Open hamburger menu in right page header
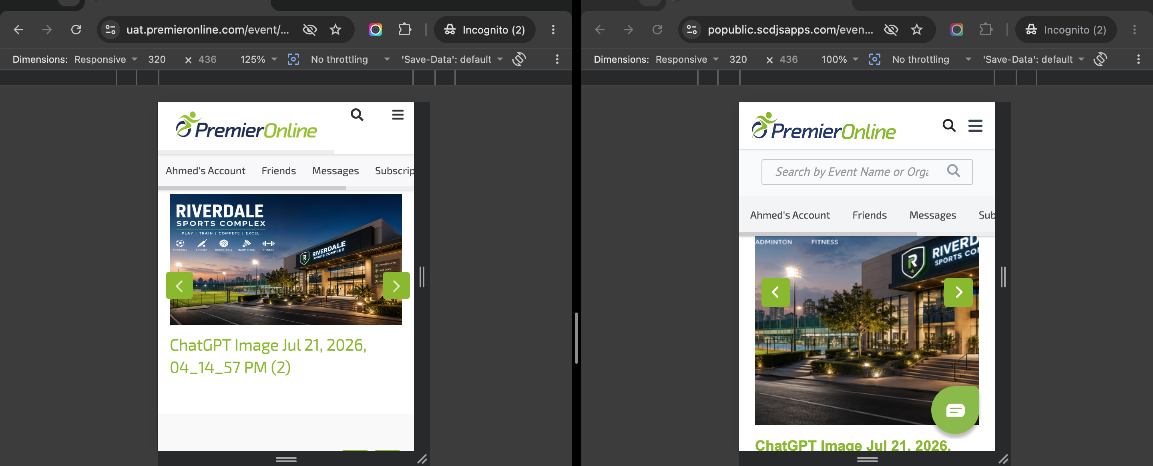The width and height of the screenshot is (1153, 466). tap(975, 125)
